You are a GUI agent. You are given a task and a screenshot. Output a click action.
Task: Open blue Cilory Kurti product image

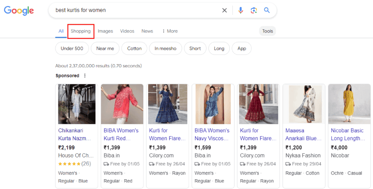pyautogui.click(x=168, y=104)
